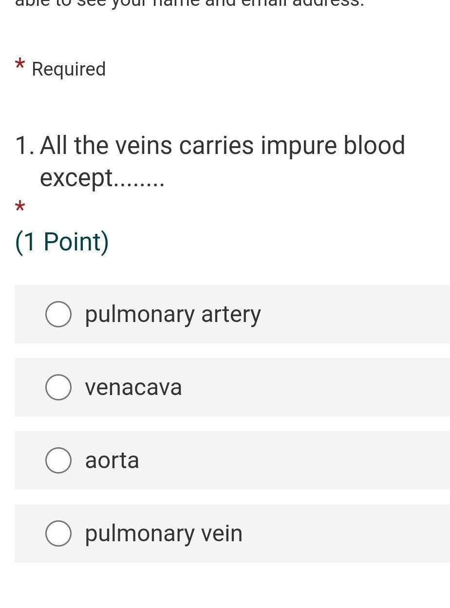Click the red asterisk beside Required
The height and width of the screenshot is (608, 450).
tap(20, 65)
